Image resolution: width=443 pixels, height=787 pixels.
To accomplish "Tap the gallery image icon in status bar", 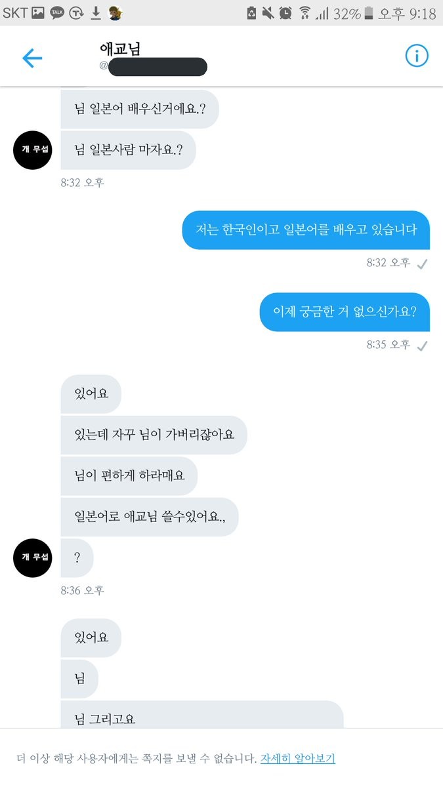I will pos(38,12).
